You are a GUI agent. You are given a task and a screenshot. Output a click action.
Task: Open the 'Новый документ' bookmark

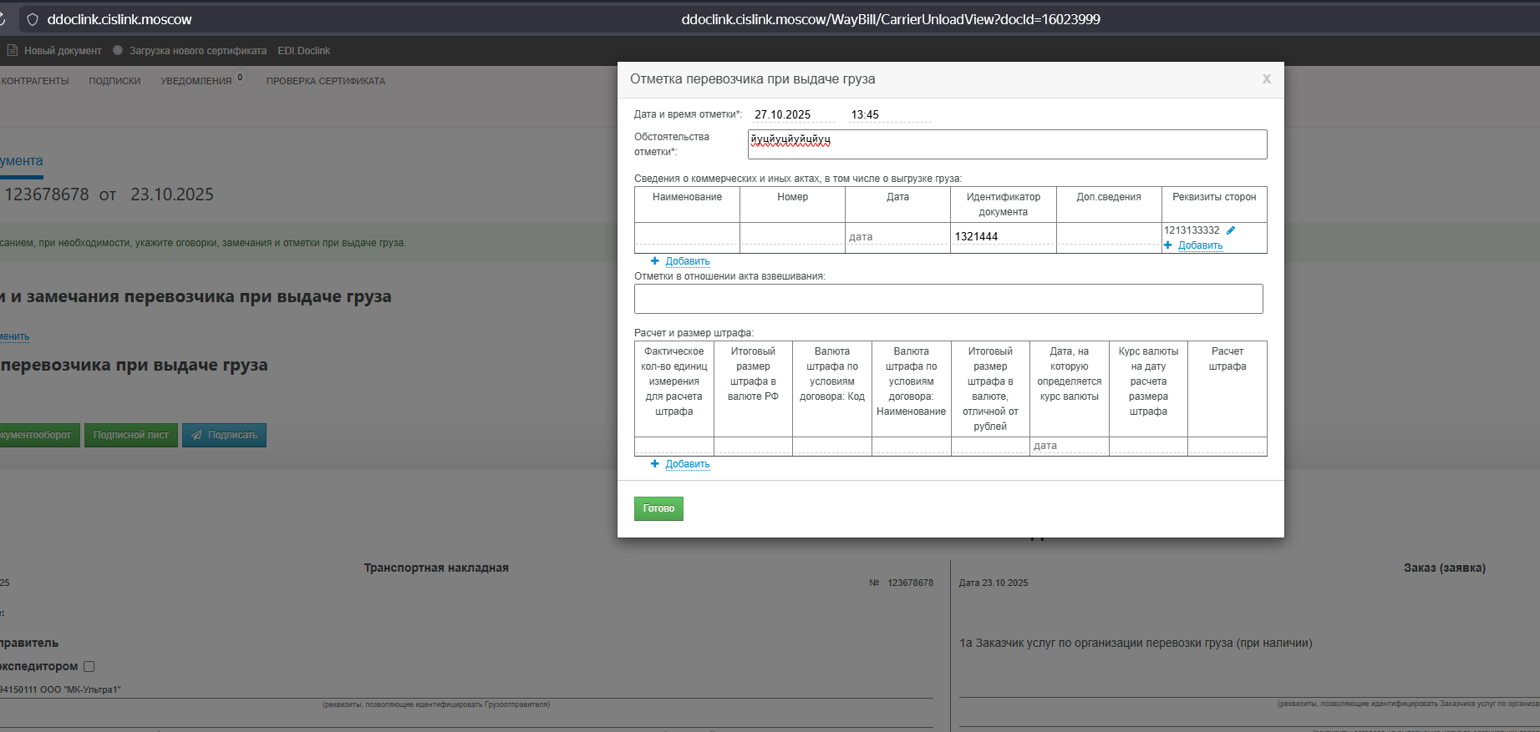(x=55, y=51)
